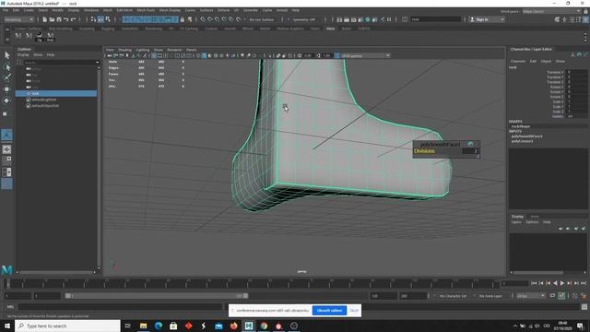The width and height of the screenshot is (590, 332).
Task: Click the Windows search box
Action: point(67,326)
